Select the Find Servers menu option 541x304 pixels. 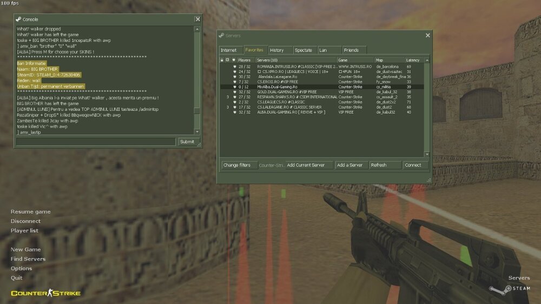[28, 259]
